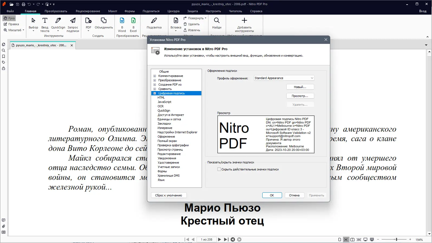This screenshot has width=432, height=243.
Task: Open the 'Профиль оформления' Standard Appearance dropdown
Action: (x=284, y=78)
